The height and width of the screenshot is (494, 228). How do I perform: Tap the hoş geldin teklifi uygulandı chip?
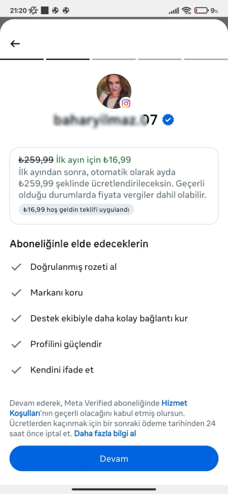pyautogui.click(x=76, y=210)
